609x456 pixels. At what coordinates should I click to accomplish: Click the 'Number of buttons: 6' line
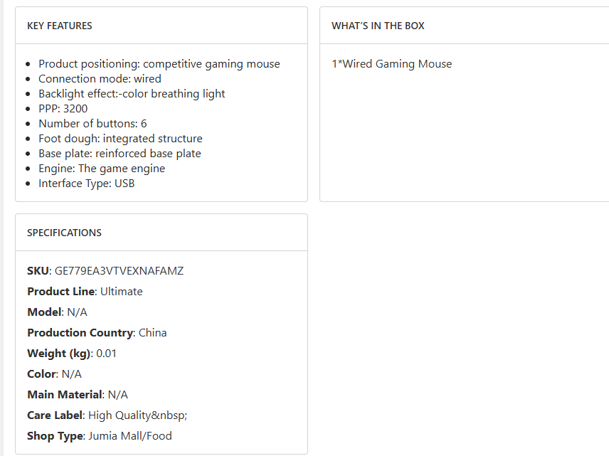click(x=92, y=124)
